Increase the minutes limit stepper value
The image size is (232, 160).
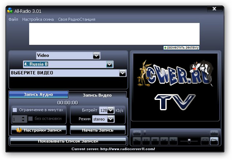[23, 118]
